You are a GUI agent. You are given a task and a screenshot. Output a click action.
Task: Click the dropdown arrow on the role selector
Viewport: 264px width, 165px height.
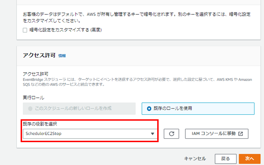click(152, 134)
